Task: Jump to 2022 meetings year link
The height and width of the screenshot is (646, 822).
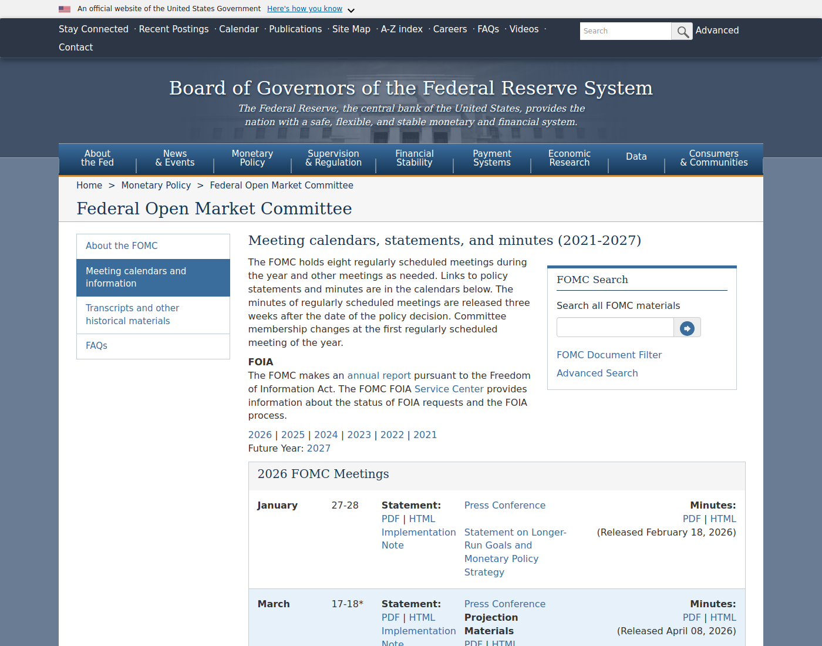Action: [392, 435]
